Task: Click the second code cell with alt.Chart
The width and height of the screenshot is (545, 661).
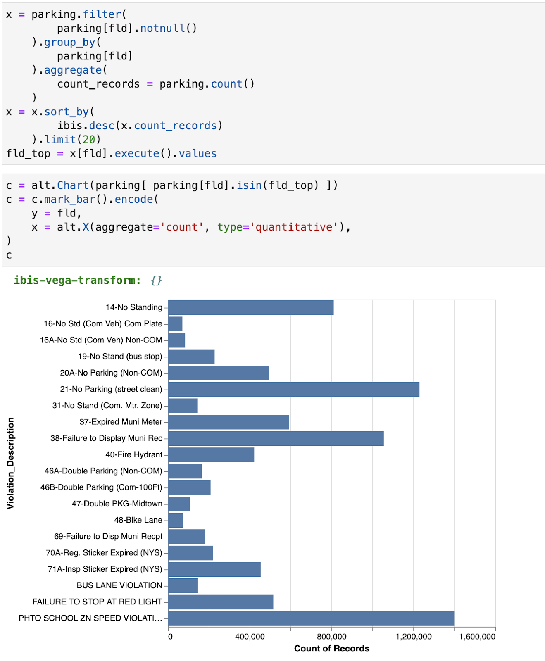Action: click(273, 220)
